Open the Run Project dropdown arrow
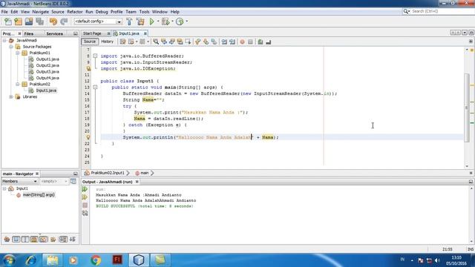This screenshot has height=267, width=475. (158, 22)
